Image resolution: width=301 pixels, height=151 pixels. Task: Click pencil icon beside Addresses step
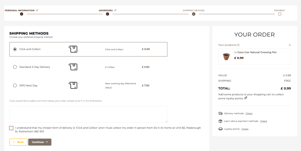coord(115,10)
